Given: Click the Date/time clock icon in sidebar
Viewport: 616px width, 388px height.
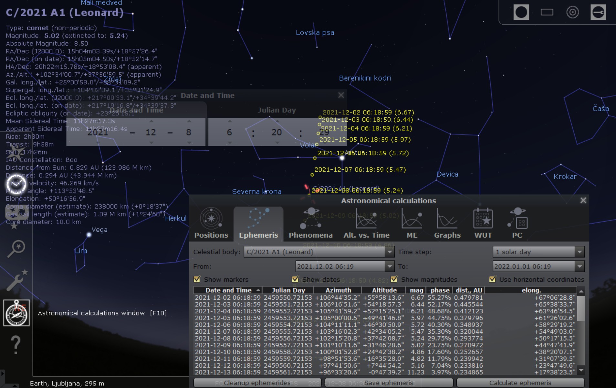Looking at the screenshot, I should pyautogui.click(x=16, y=184).
